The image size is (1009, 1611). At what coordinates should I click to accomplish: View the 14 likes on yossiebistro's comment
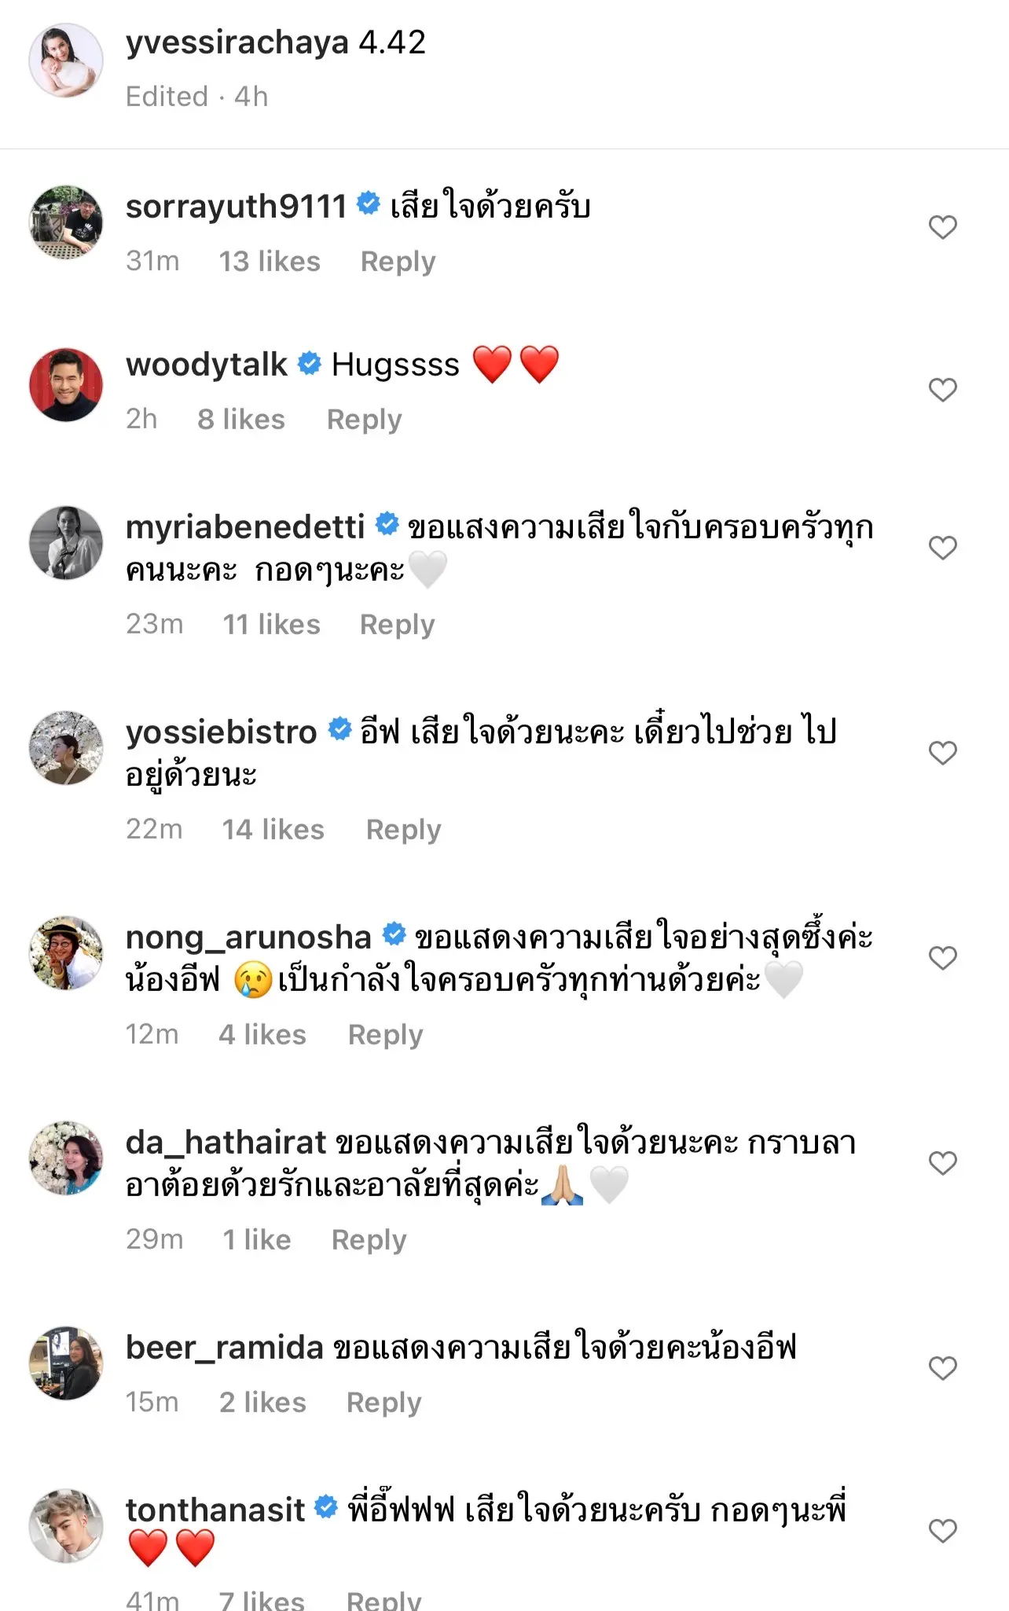tap(273, 830)
